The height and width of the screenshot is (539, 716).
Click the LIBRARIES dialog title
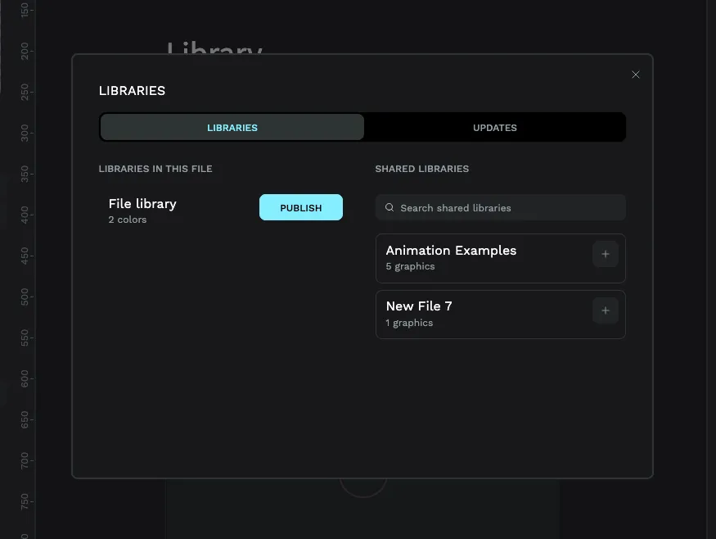coord(132,91)
